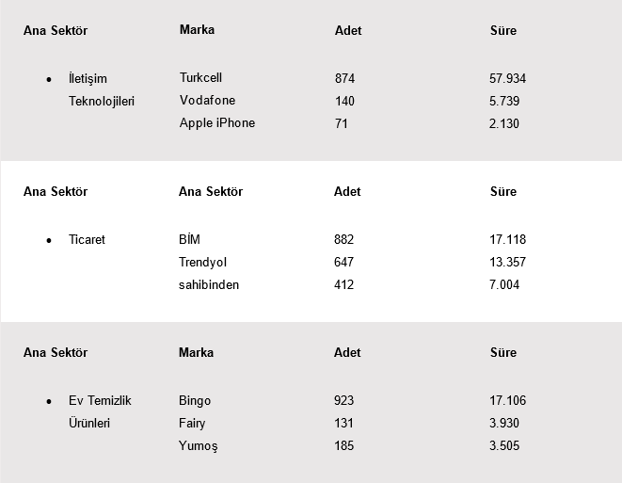Click the Ticaret sector label
622x483 pixels.
[87, 240]
